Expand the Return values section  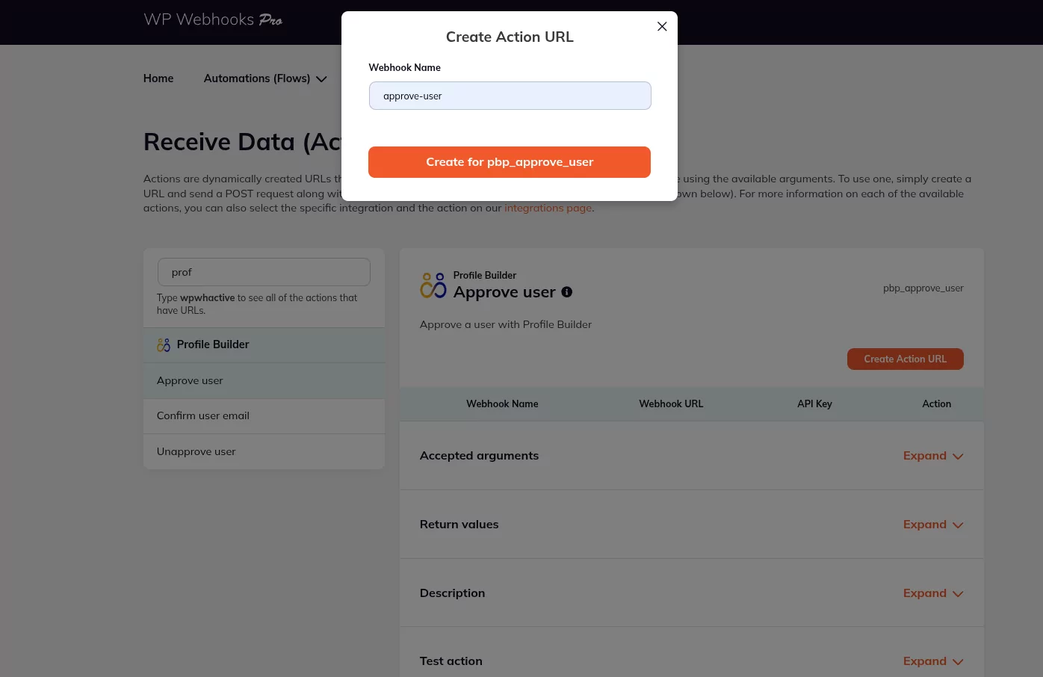925,524
